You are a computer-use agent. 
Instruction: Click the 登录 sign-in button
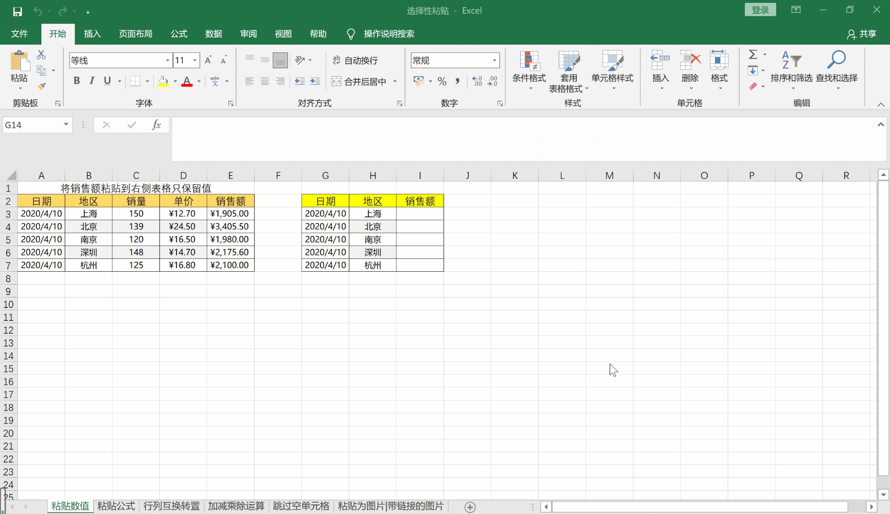(x=760, y=10)
